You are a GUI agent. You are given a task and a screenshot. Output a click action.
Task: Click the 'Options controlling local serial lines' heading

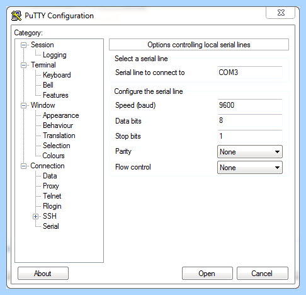click(x=199, y=45)
